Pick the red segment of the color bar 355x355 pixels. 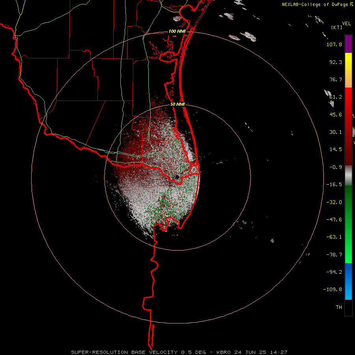tap(348, 126)
